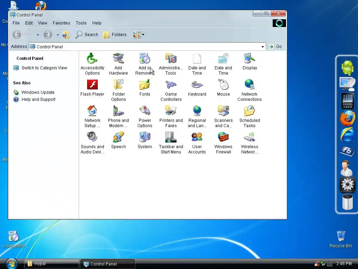This screenshot has height=269, width=358.
Task: Open User Accounts icon
Action: (197, 137)
